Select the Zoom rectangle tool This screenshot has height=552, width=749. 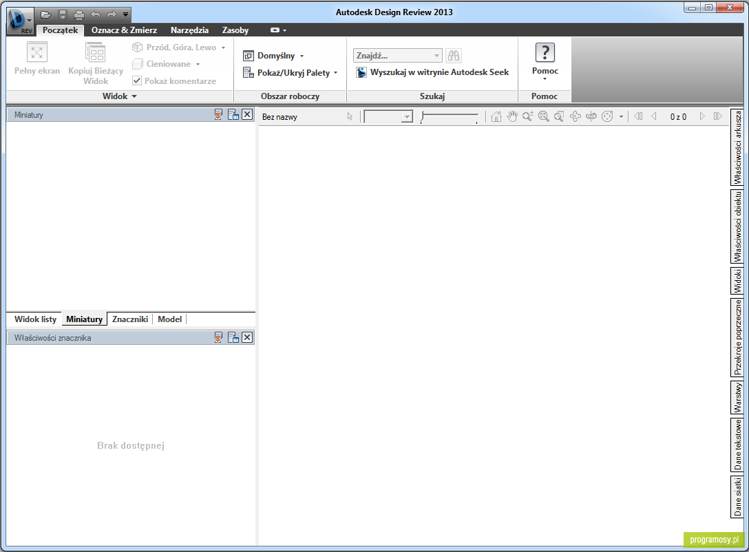point(559,116)
